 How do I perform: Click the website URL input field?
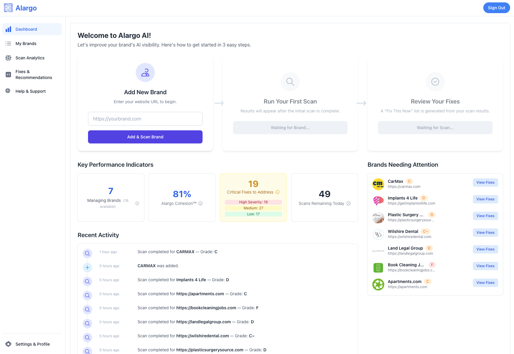pyautogui.click(x=145, y=119)
